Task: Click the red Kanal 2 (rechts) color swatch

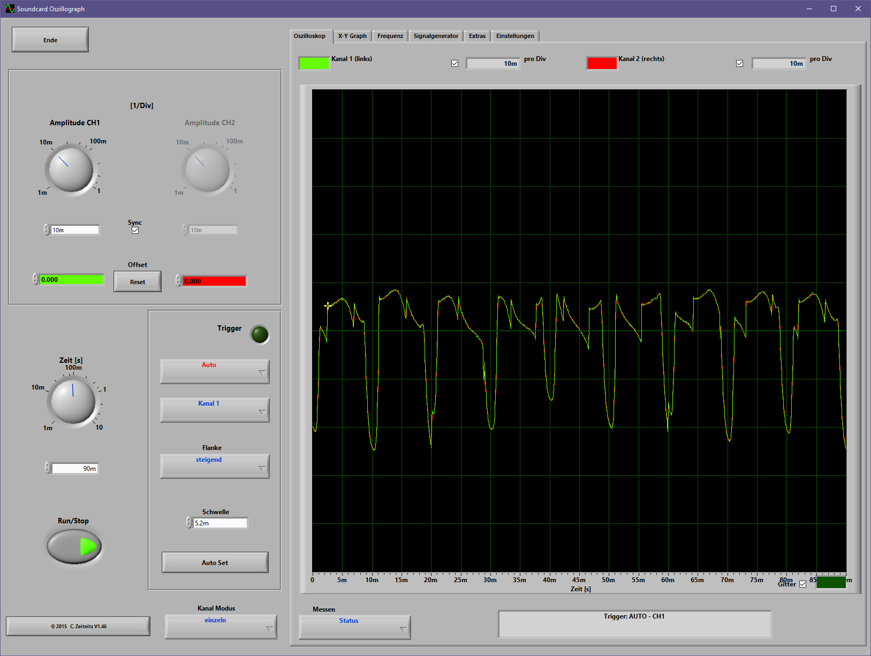Action: coord(602,63)
